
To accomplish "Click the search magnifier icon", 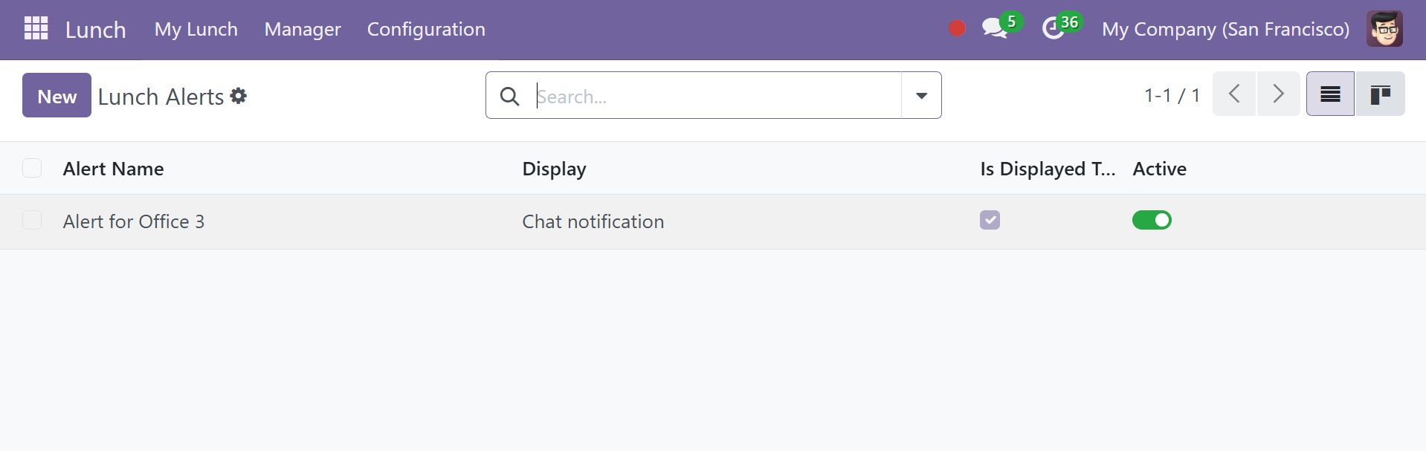I will click(509, 96).
